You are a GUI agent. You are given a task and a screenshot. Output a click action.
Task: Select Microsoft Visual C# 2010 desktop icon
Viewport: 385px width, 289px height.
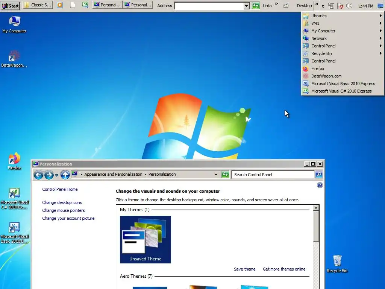15,199
